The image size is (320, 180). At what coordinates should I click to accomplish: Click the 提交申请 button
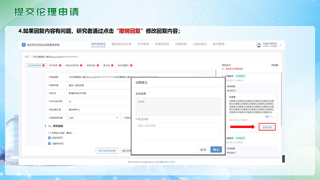126,150
